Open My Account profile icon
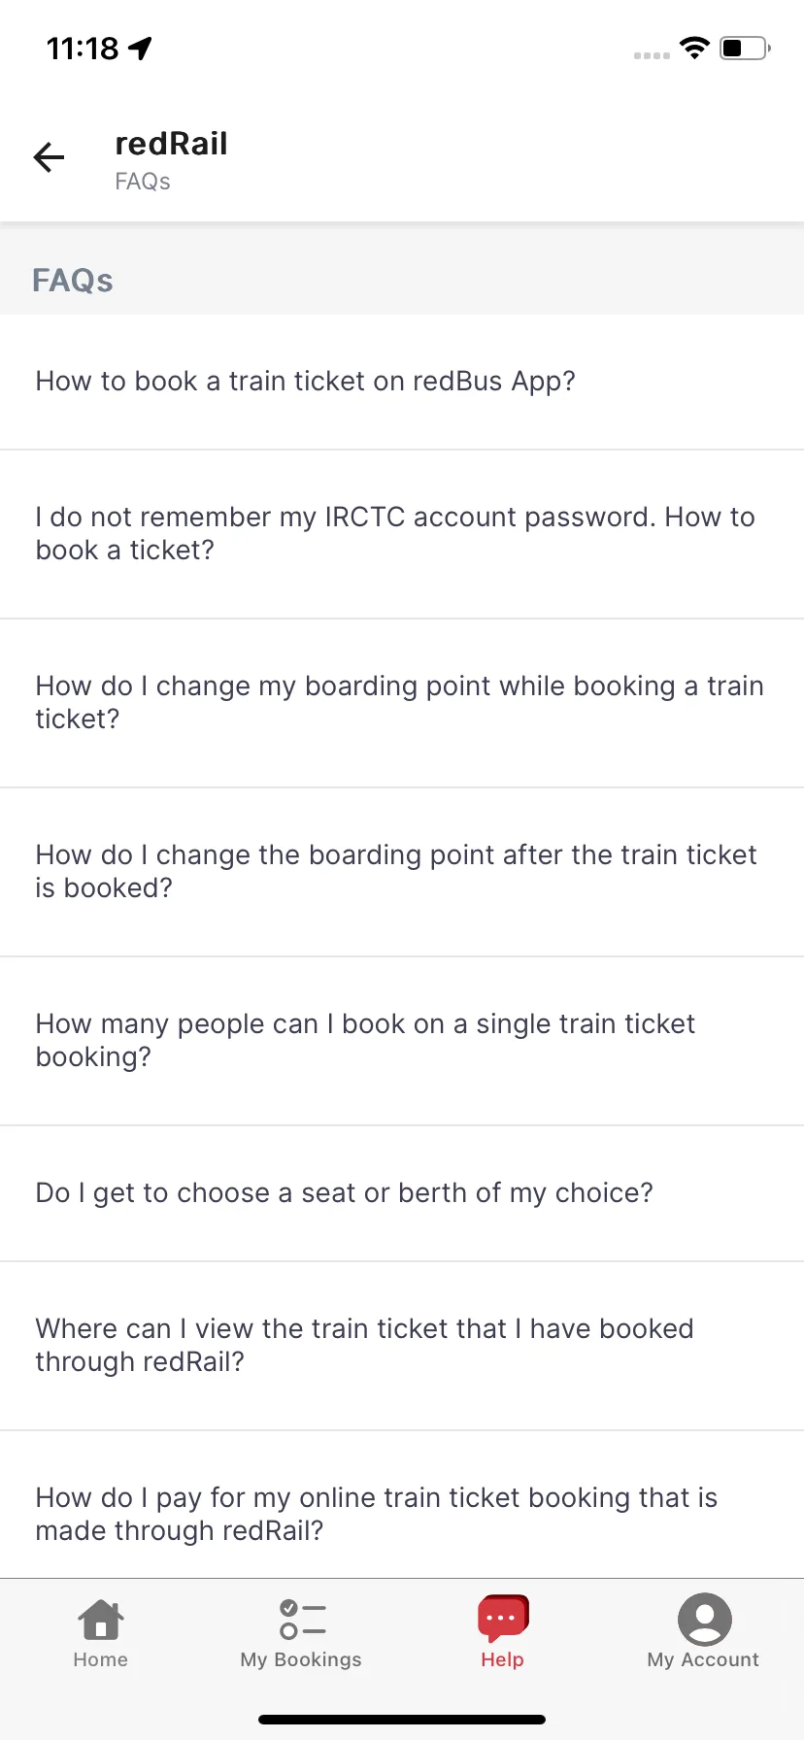Screen dimensions: 804x1740 704,1619
